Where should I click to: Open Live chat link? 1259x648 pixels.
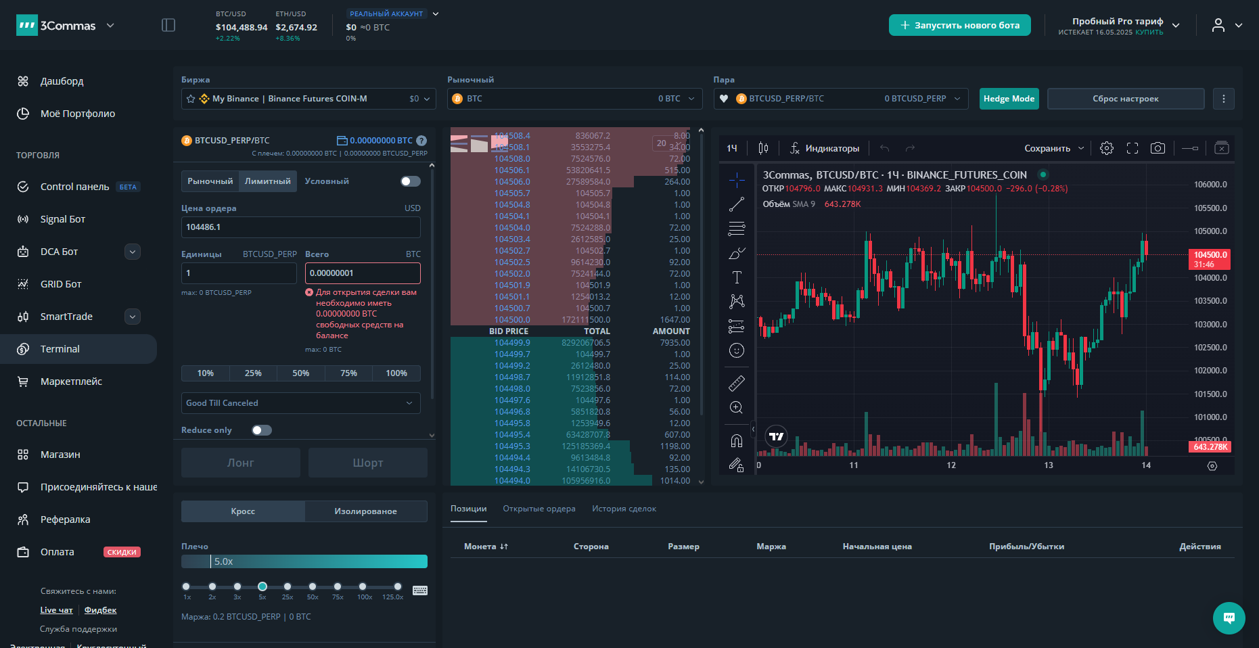(x=56, y=610)
